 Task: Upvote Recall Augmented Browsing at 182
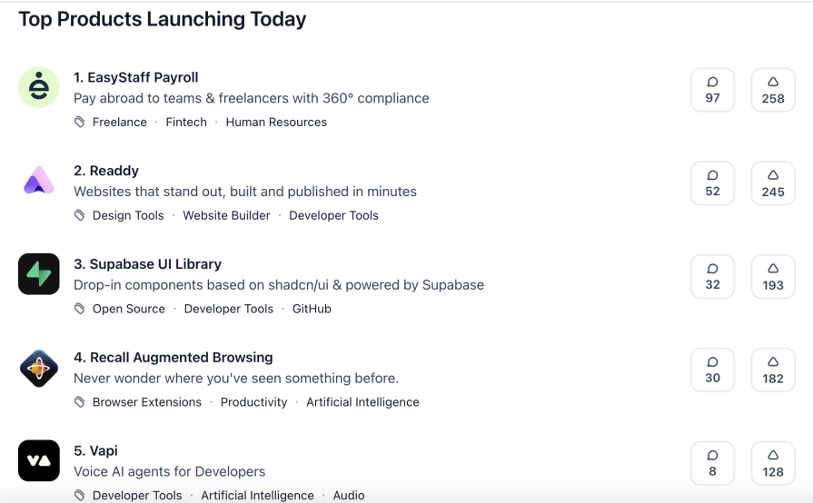[772, 370]
